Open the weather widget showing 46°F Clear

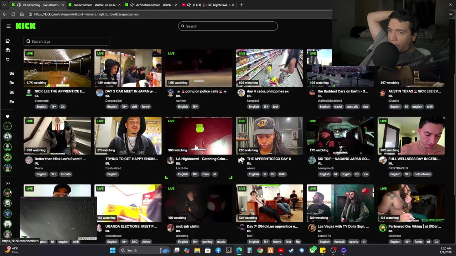pyautogui.click(x=11, y=250)
